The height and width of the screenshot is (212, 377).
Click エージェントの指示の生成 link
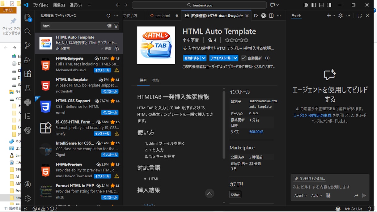pyautogui.click(x=312, y=115)
